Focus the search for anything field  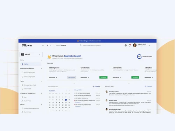point(92,45)
